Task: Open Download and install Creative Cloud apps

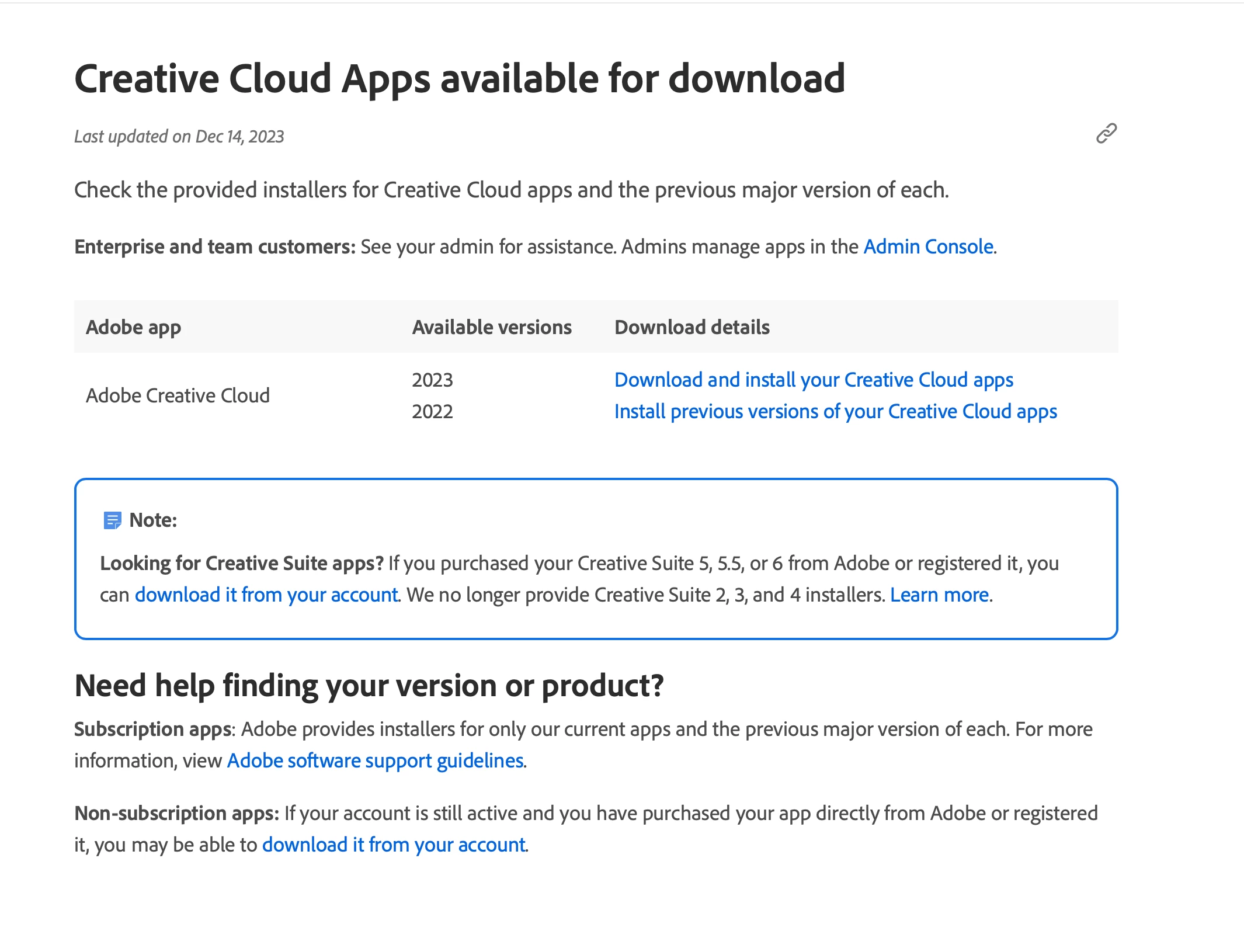Action: (x=814, y=380)
